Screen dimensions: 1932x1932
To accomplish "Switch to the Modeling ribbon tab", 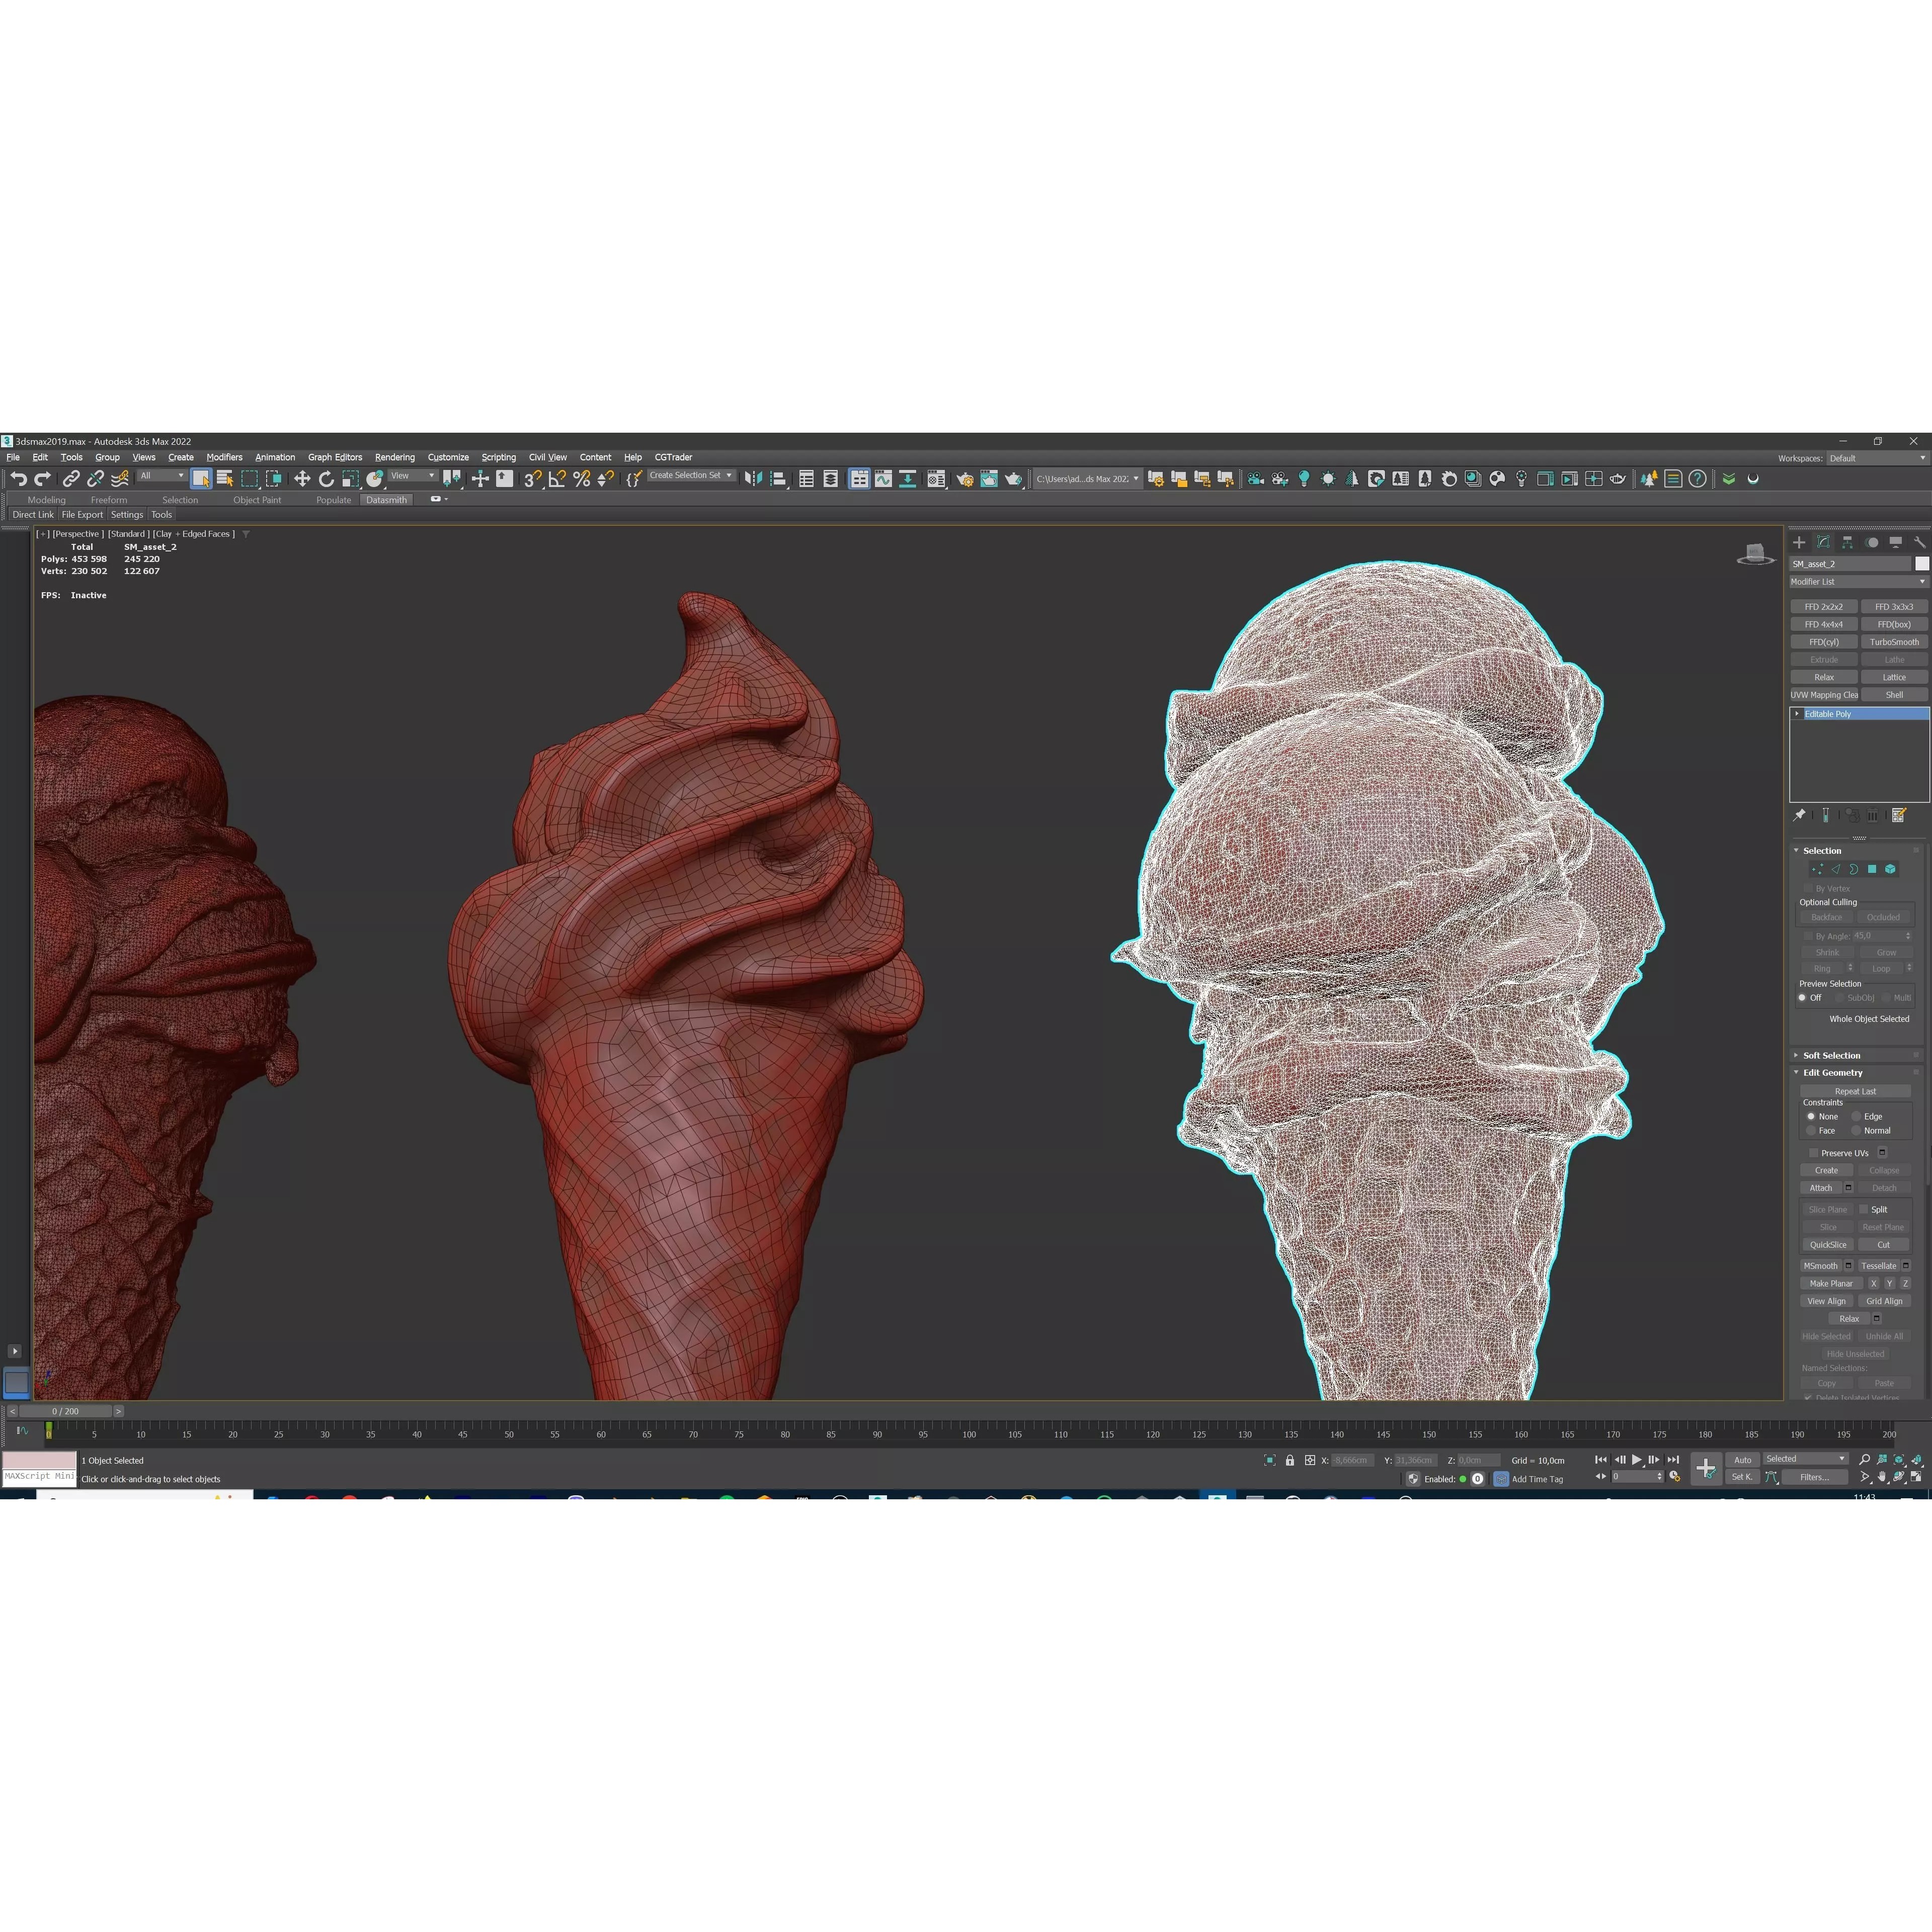I will click(x=46, y=500).
